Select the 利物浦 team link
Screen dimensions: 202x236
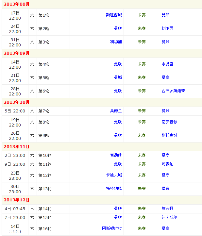116,42
